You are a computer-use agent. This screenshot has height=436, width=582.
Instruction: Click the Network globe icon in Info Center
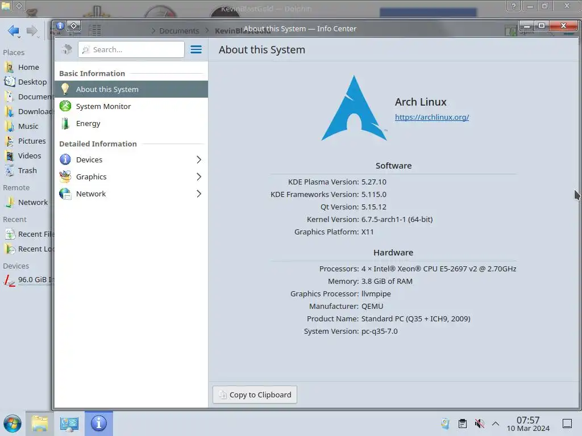point(65,194)
